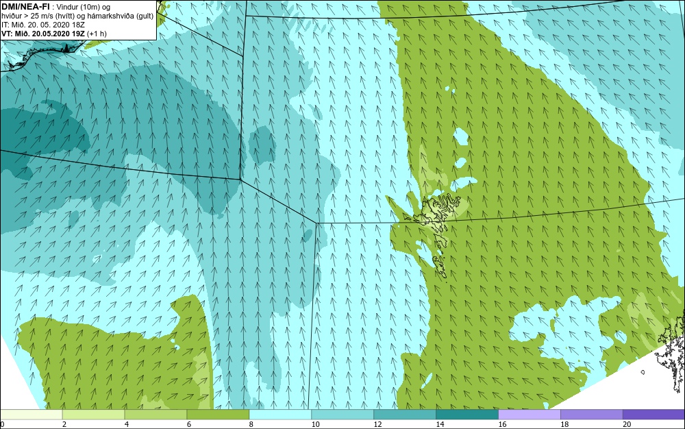
Task: Pick the 10–12 m/s light teal legend swatch
Action: tap(342, 415)
